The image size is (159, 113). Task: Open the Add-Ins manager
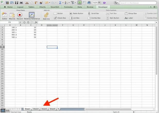point(46,16)
